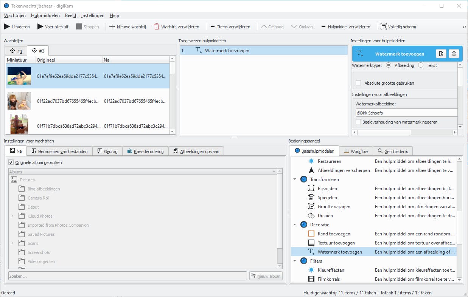Viewport: 468px width, 297px height.
Task: Select the Rand toevoegen tool
Action: 334,234
